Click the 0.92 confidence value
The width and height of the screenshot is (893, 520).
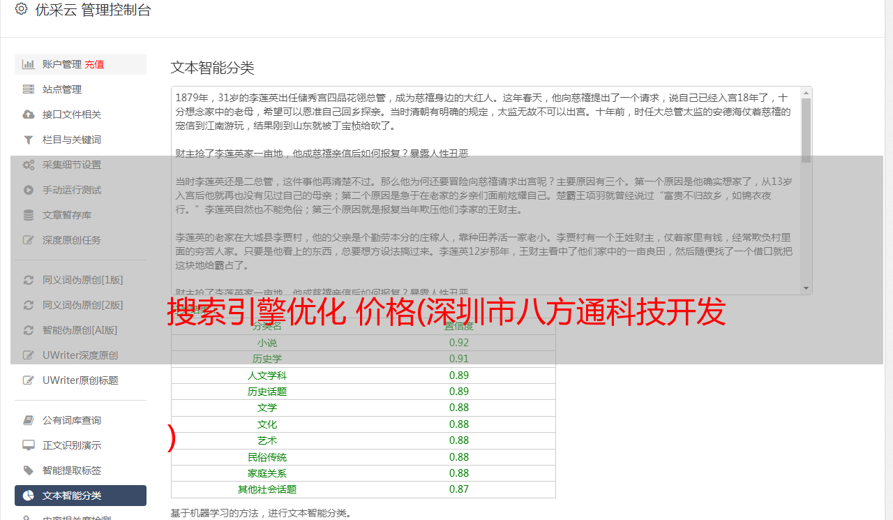(x=459, y=343)
